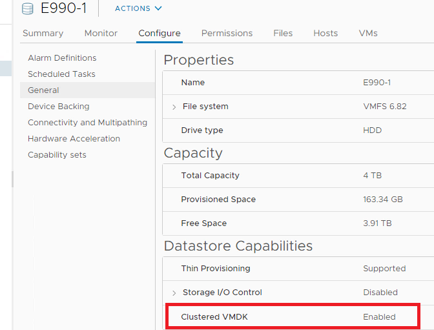Select Alarm Definitions in sidebar
The height and width of the screenshot is (330, 434).
point(62,58)
